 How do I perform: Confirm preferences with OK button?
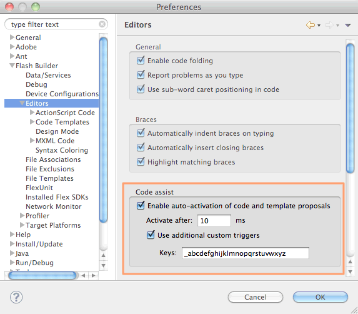coord(321,297)
